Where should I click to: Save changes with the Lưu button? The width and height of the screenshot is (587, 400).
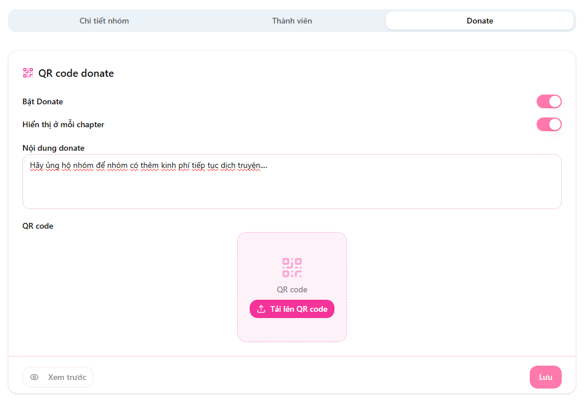545,377
